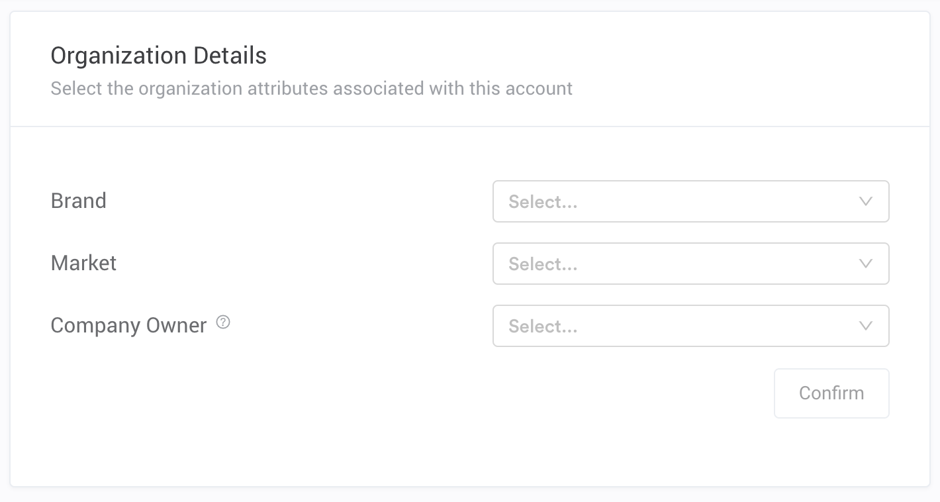
Task: Expand the Company Owner select dropdown
Action: tap(690, 326)
